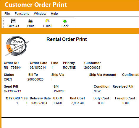
Task: Click the NEW condition value
Action: coord(97,91)
